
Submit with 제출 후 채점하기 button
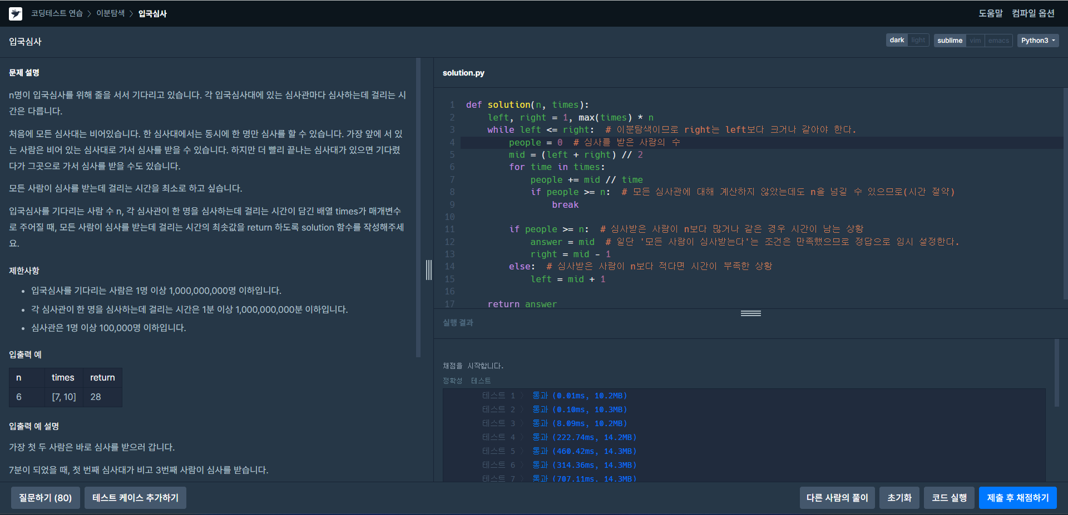[x=1018, y=498]
